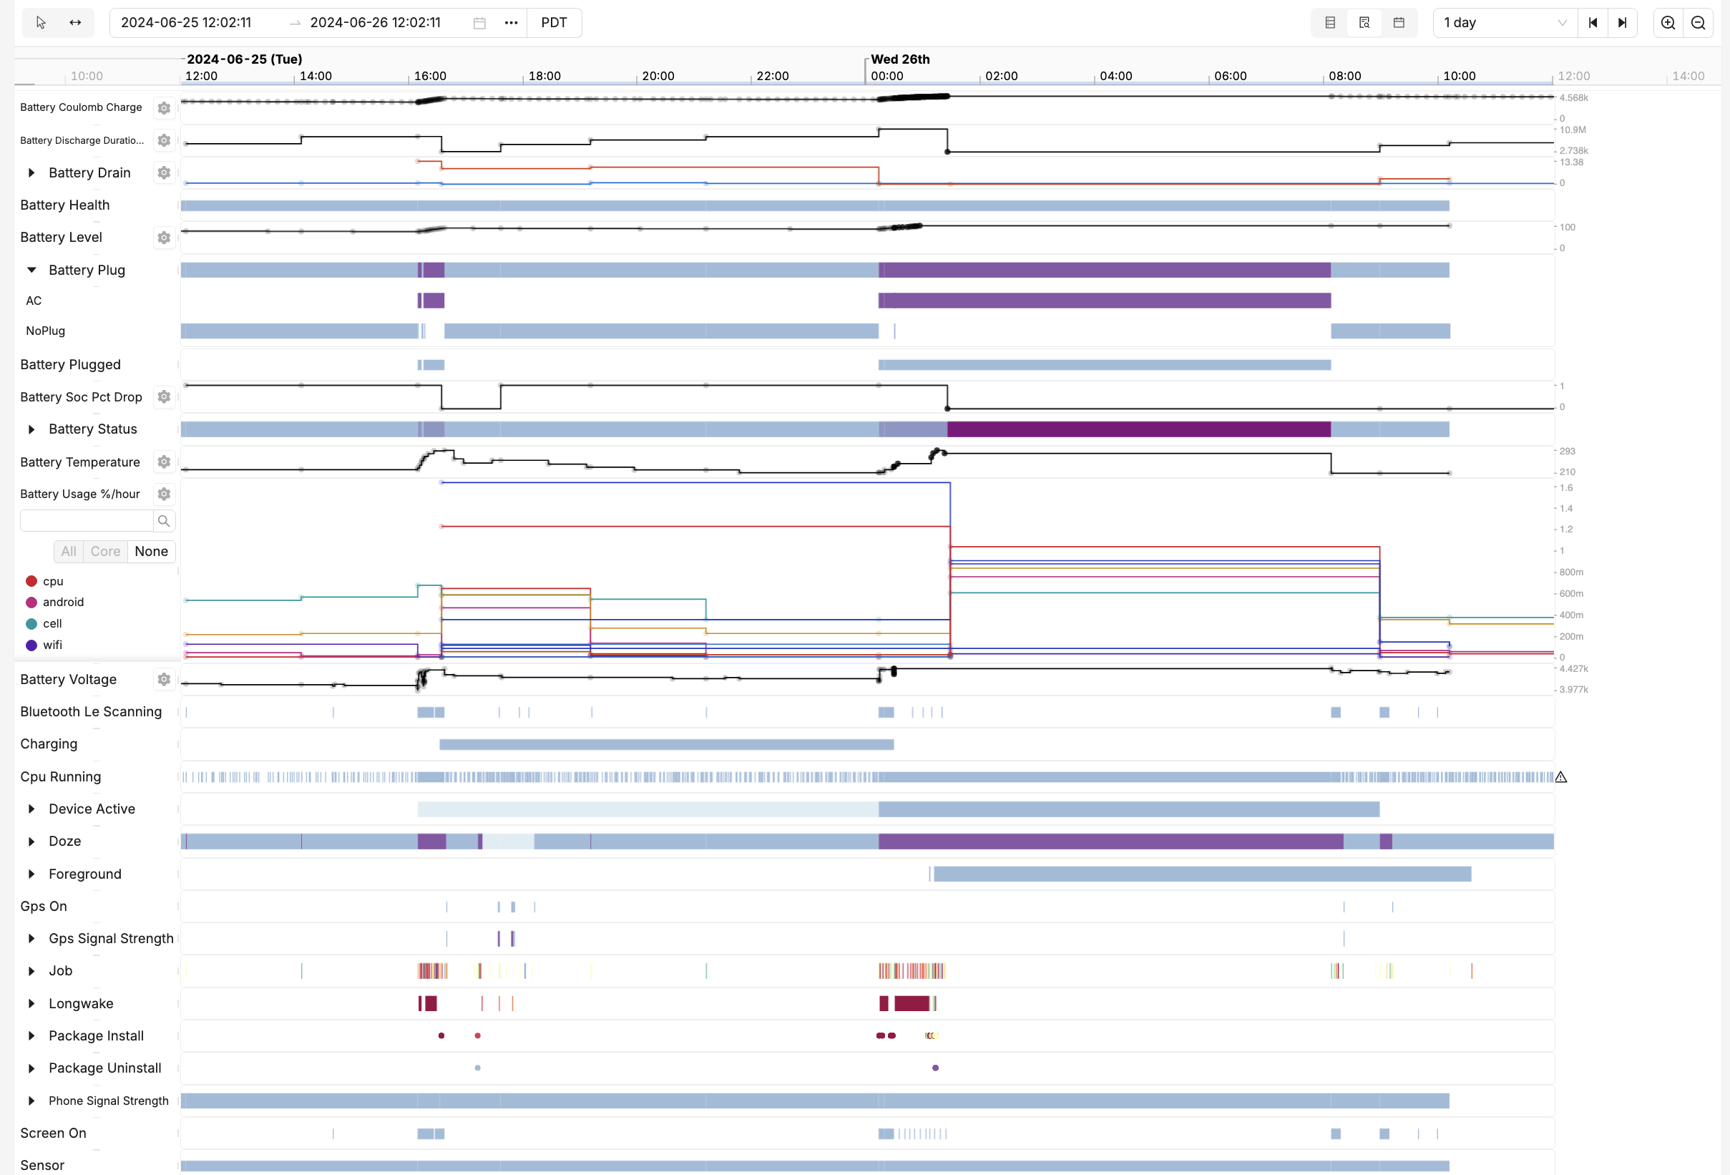Viewport: 1730px width, 1175px height.
Task: Click the 2024-06-25 (Tue) date marker
Action: tap(244, 59)
